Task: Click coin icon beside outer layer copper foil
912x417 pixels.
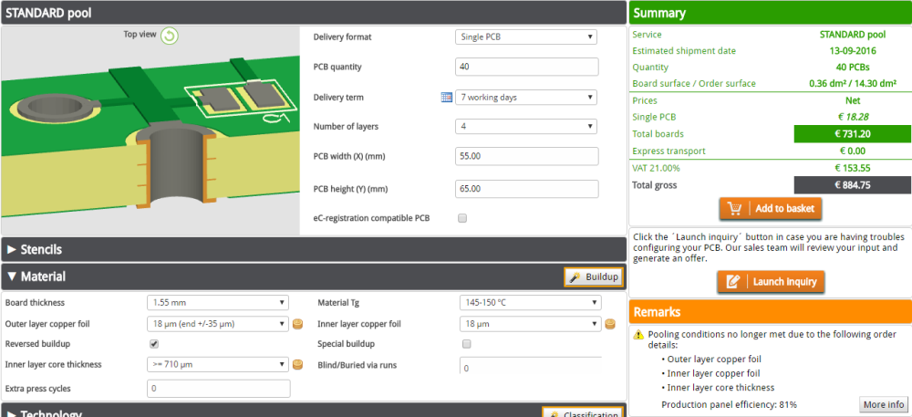Action: coord(297,324)
